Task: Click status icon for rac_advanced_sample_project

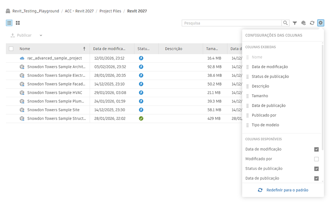Action: pyautogui.click(x=141, y=58)
